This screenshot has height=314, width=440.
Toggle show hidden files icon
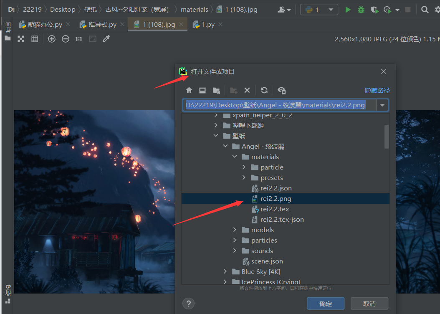coord(281,90)
